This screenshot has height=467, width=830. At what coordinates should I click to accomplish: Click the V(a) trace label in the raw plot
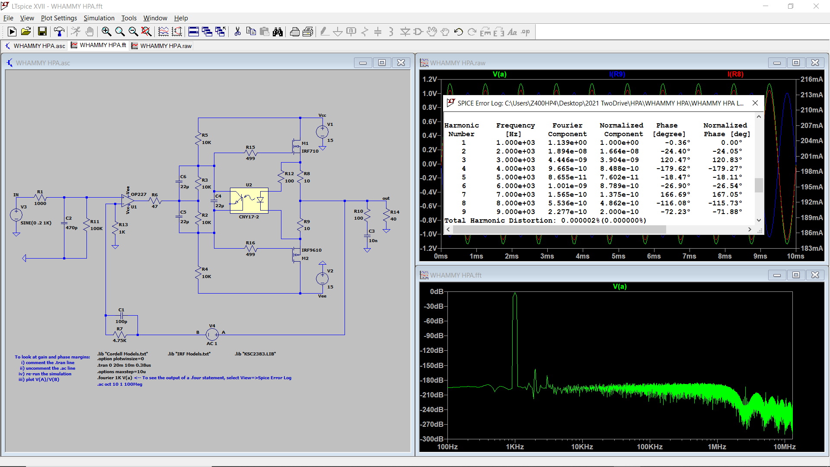click(x=499, y=74)
